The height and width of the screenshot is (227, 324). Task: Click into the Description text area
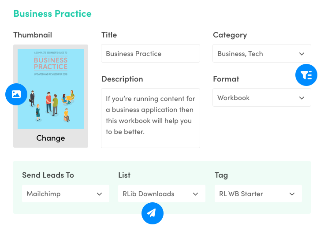click(x=150, y=118)
